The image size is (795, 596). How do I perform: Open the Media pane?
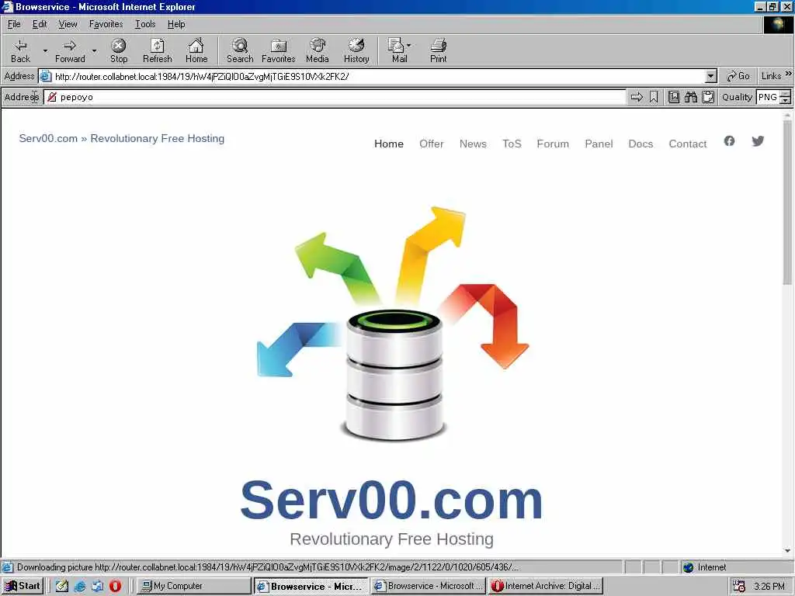click(x=318, y=50)
